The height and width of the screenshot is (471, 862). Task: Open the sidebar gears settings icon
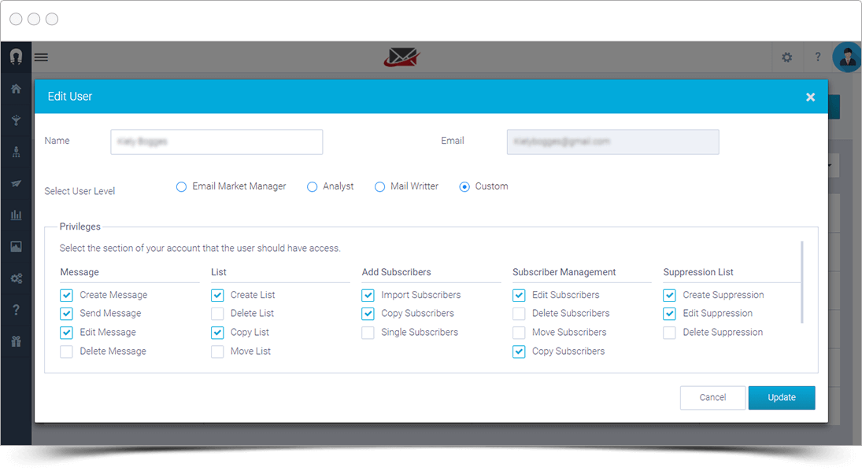[16, 278]
